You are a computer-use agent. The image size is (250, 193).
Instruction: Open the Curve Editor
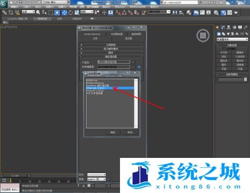(202, 13)
